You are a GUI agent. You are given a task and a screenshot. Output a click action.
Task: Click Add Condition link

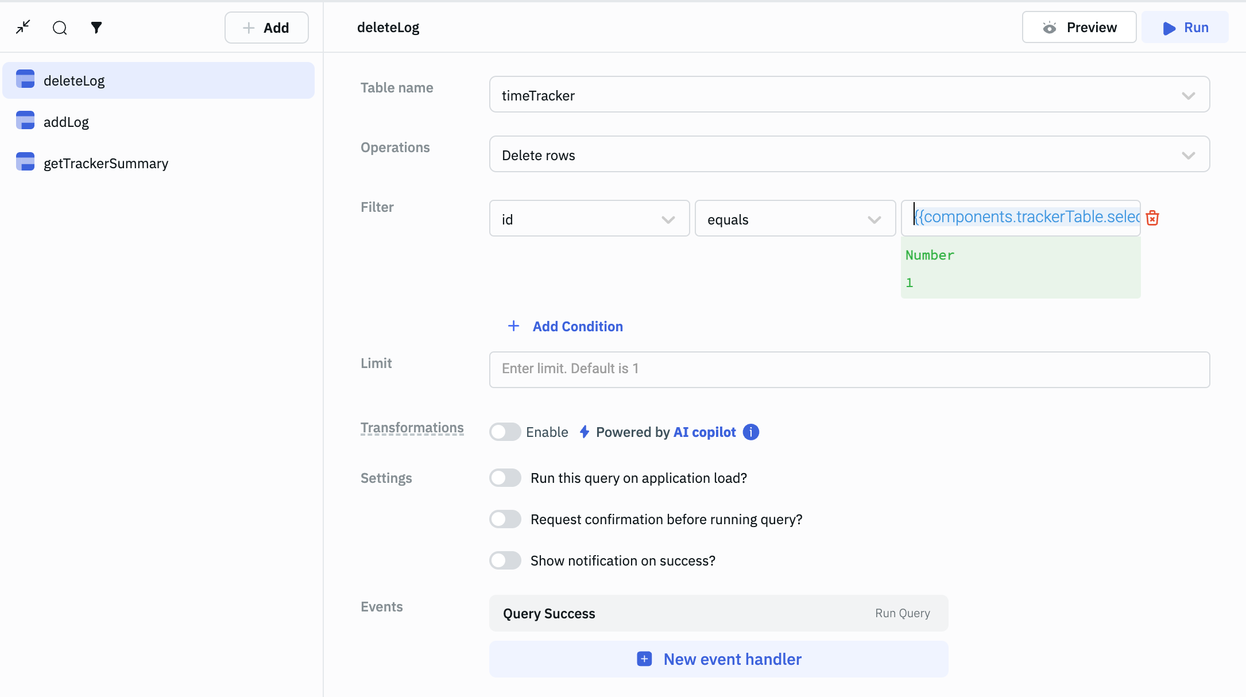[x=577, y=326]
